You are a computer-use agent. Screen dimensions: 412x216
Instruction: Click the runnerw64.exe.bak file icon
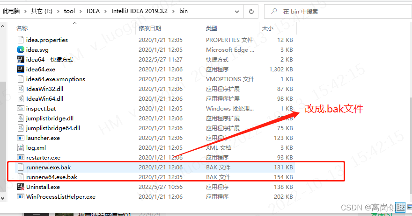[21, 177]
